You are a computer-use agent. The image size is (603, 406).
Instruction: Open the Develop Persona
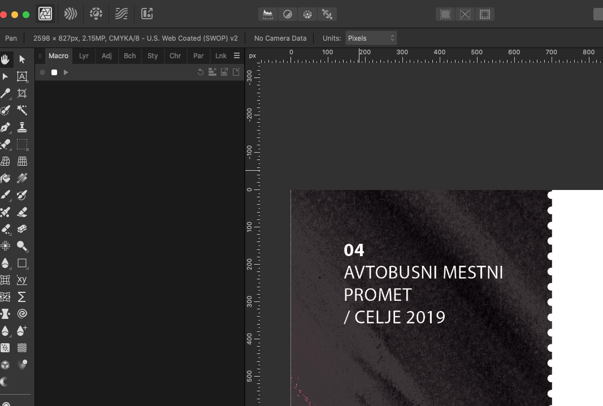point(96,14)
